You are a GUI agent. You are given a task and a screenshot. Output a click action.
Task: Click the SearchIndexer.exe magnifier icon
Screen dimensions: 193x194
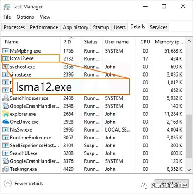(x=6, y=98)
